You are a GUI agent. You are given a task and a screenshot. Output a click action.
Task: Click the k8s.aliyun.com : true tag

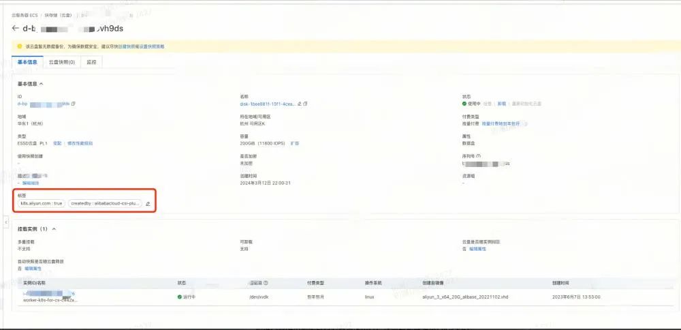pos(42,203)
